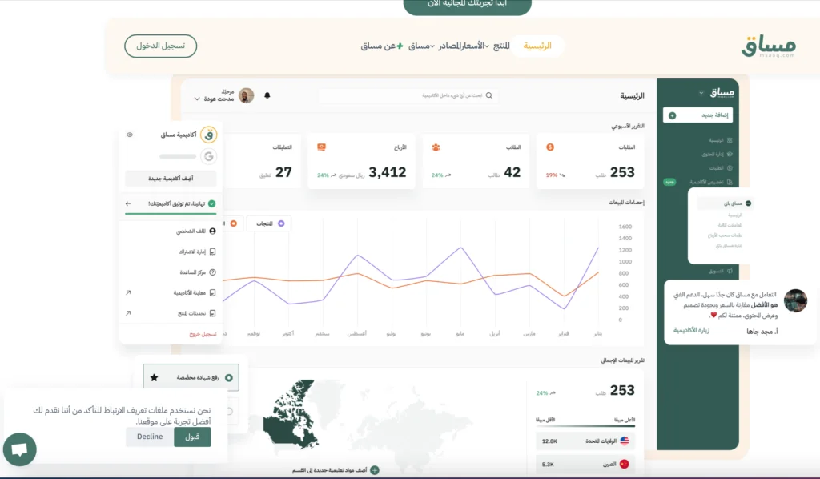Click the 253 orders value in weekly report
The image size is (820, 479).
click(622, 172)
